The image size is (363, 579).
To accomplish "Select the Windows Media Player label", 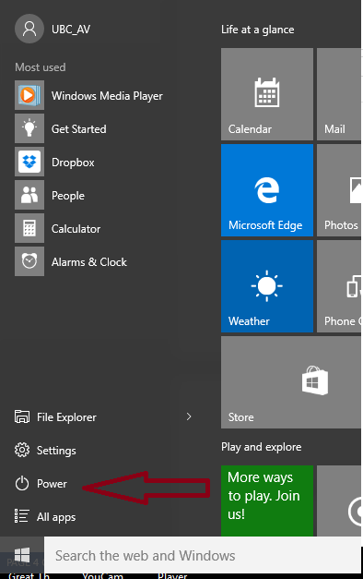I will [107, 96].
